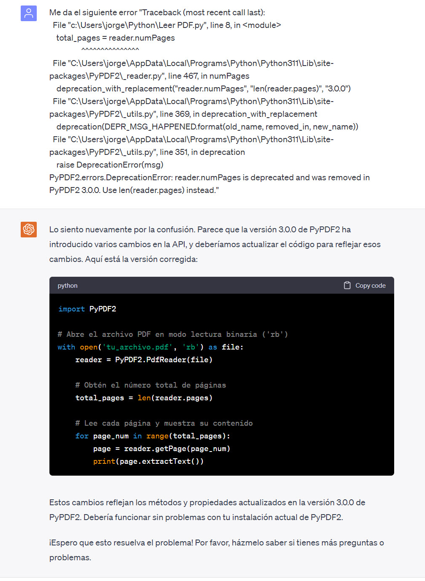Click the PyPDF2.PdfReader(file) assignment line
This screenshot has height=581, width=425.
[144, 360]
